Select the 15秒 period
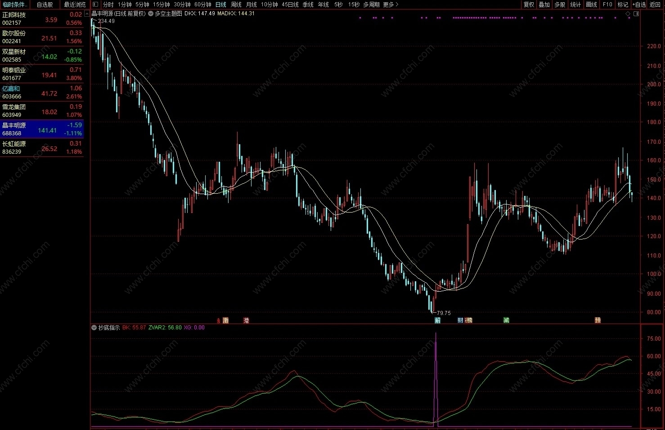This screenshot has width=665, height=430. tap(354, 4)
